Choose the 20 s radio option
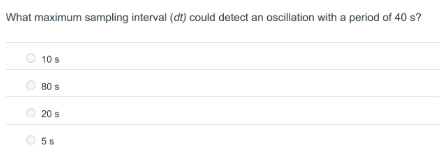 (x=31, y=113)
